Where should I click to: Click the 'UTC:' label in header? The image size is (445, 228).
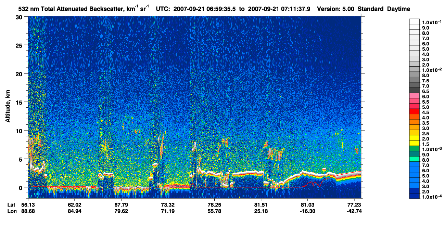coord(163,9)
